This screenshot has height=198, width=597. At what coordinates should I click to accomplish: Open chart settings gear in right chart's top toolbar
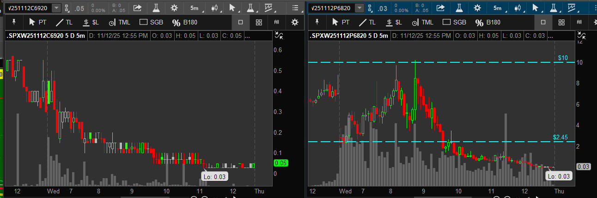[477, 8]
